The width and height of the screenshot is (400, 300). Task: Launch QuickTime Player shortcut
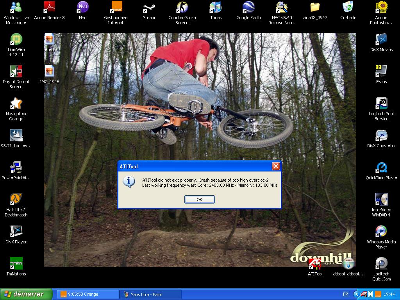coord(381,168)
